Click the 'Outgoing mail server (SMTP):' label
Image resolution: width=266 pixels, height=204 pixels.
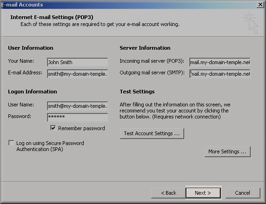(152, 73)
